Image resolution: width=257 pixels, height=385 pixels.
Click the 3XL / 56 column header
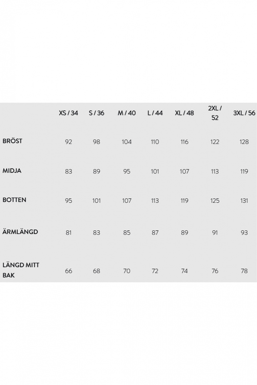tap(244, 113)
